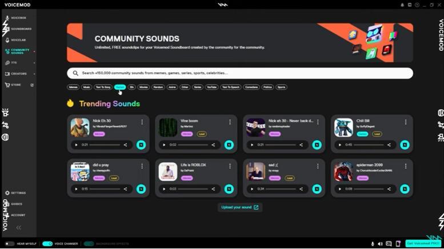The height and width of the screenshot is (249, 444).
Task: Open options menu for Vine boom sound
Action: point(230,122)
